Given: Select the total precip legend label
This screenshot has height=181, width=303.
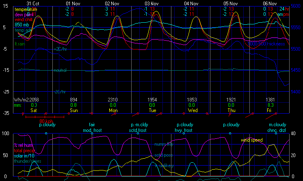Looking at the screenshot, I should coord(24,151).
